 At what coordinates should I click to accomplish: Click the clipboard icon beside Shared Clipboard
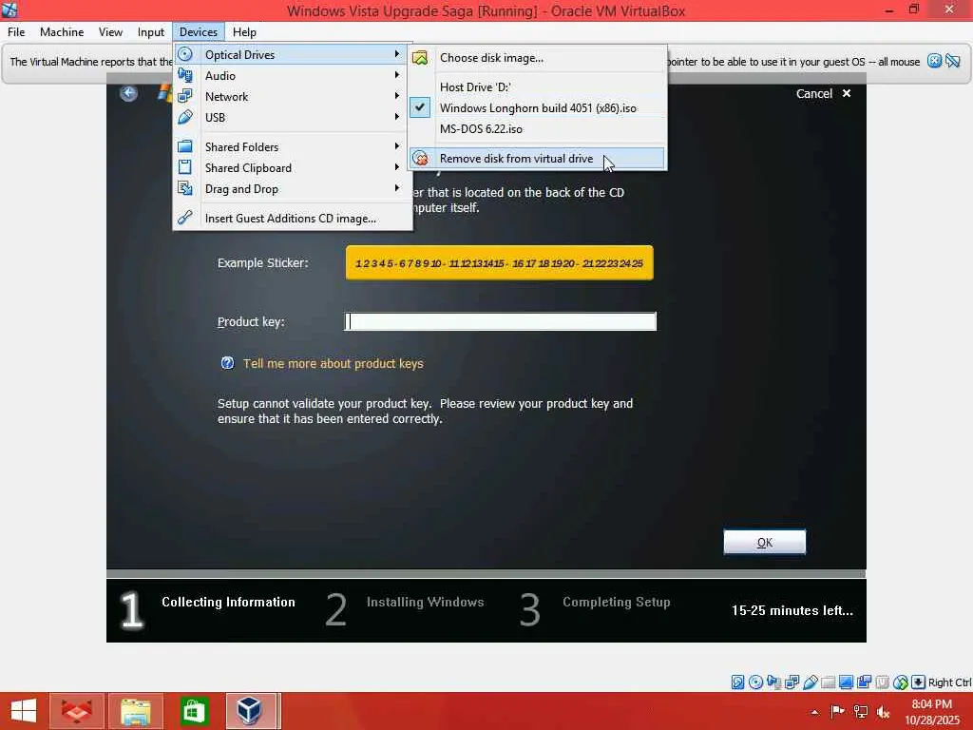185,167
